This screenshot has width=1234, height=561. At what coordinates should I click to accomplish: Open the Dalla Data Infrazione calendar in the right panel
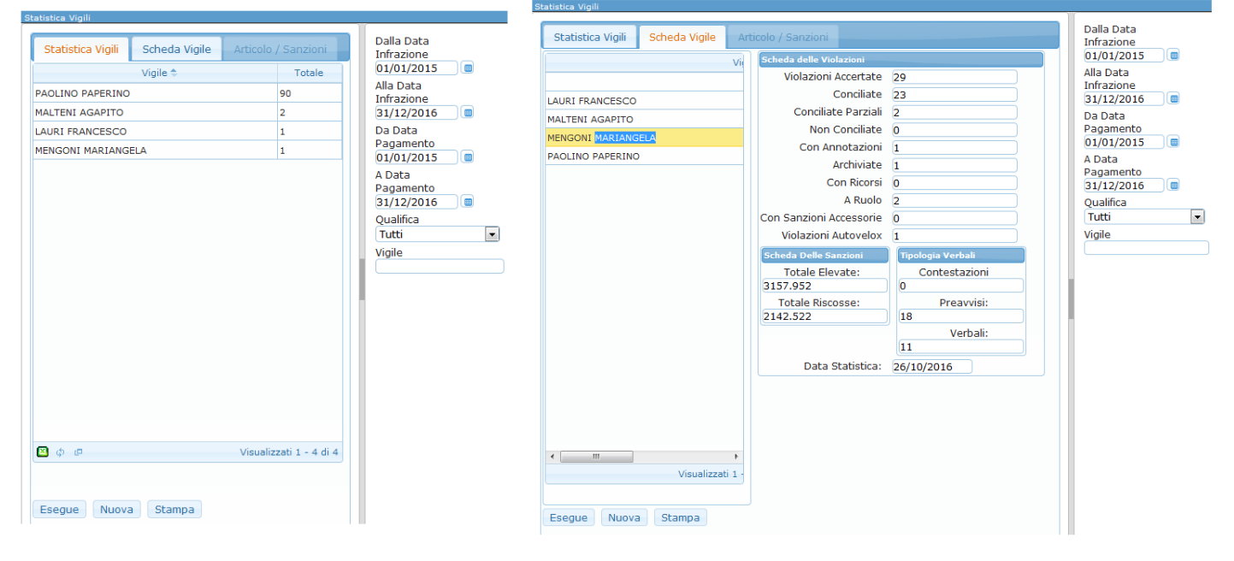(1174, 55)
